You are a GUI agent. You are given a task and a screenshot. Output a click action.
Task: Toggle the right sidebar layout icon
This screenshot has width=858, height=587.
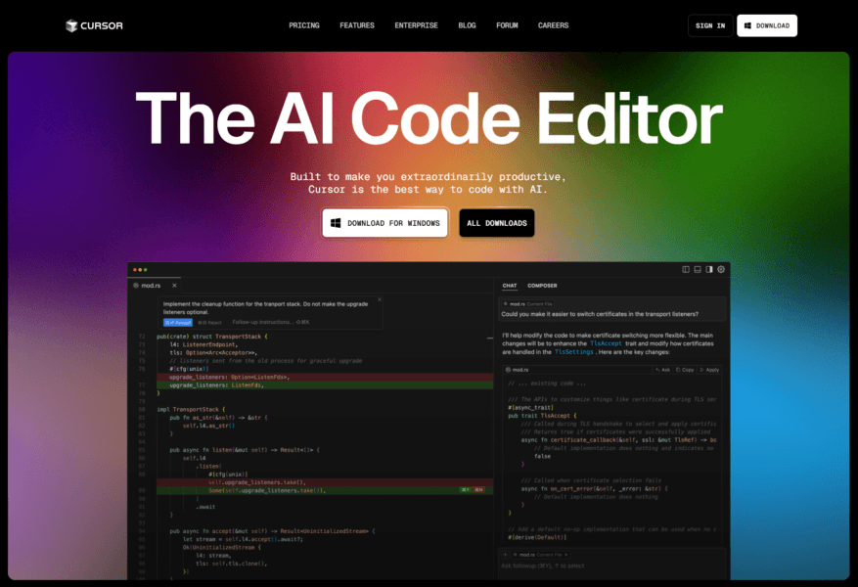tap(709, 269)
